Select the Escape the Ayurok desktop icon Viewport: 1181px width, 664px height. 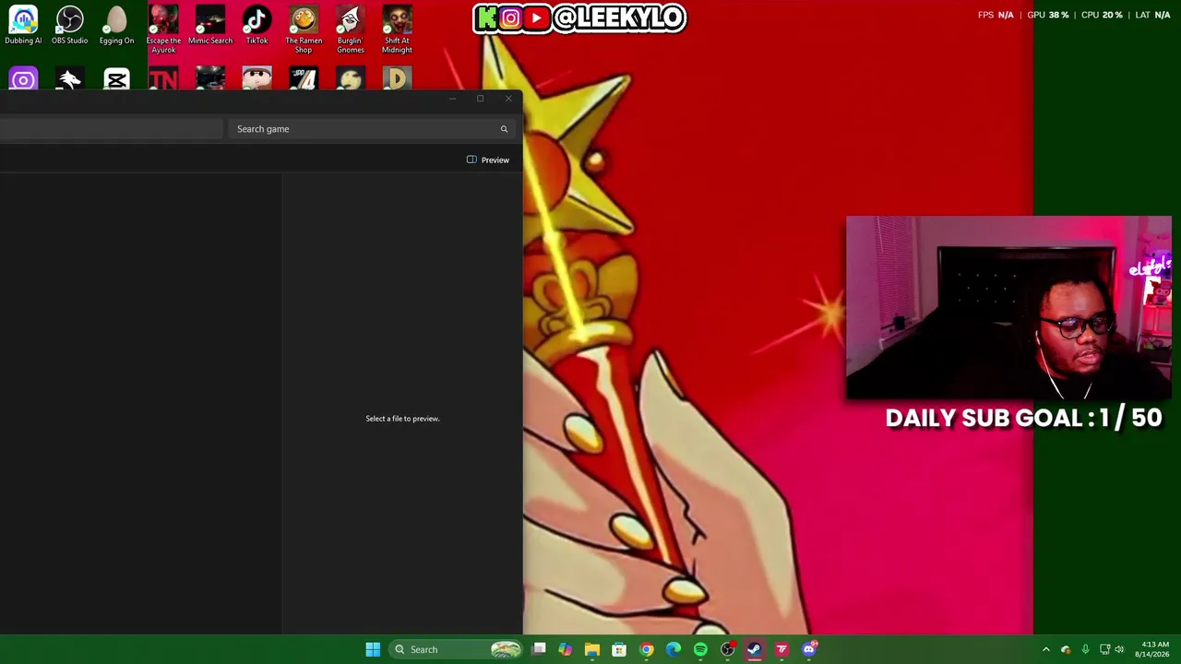pos(163,30)
